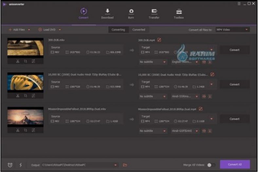Screen dimensions: 258x172
Task: Expand the Load DVD dropdown arrow
Action: (60, 30)
